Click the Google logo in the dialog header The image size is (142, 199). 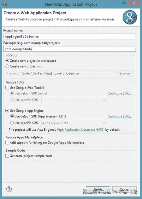[x=130, y=17]
